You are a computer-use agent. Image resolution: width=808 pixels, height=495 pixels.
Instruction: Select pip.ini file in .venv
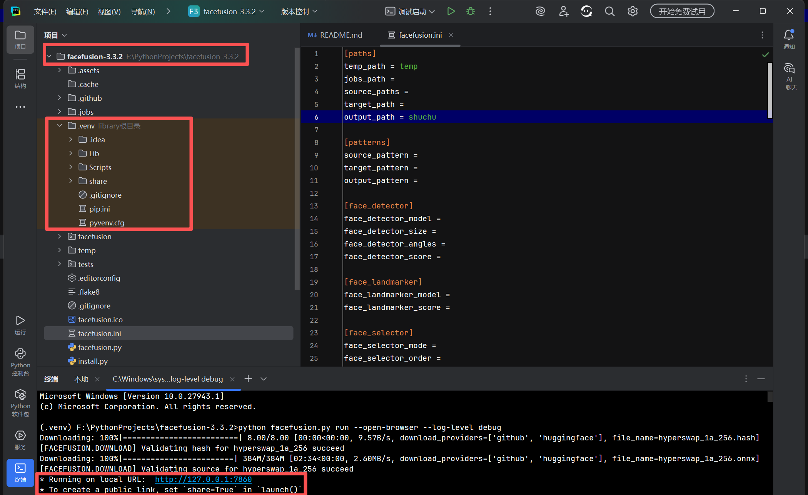click(x=99, y=209)
